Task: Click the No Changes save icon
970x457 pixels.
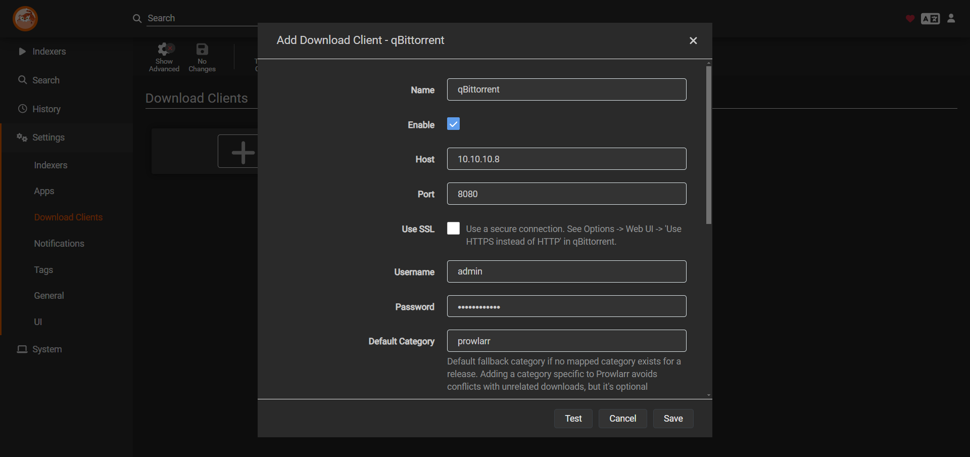Action: pos(202,50)
